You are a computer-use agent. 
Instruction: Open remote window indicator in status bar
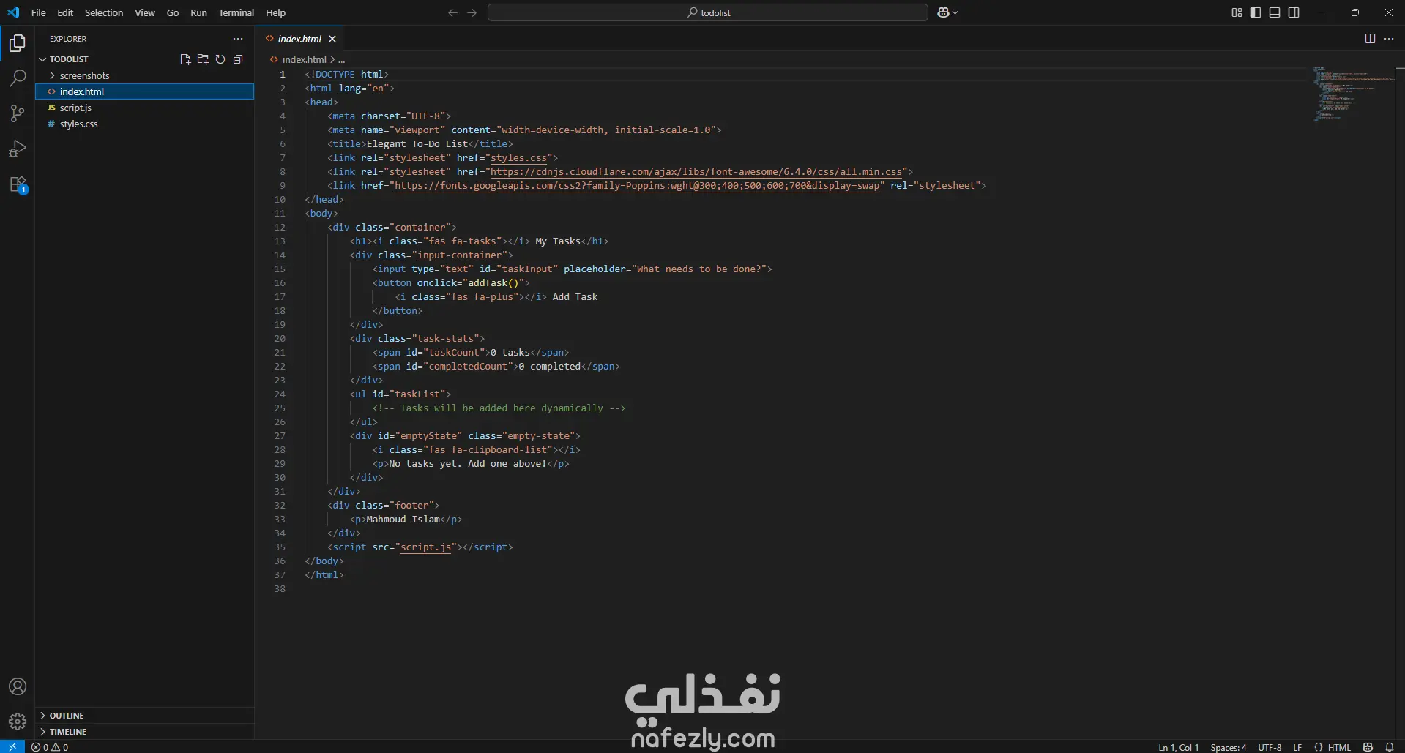12,747
